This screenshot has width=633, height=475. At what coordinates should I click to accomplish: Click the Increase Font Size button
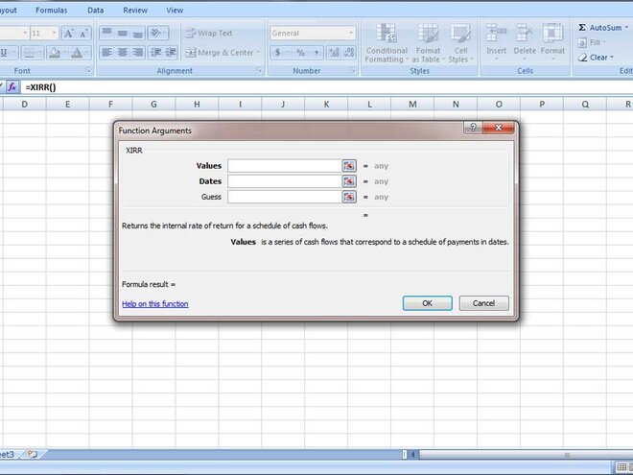69,33
